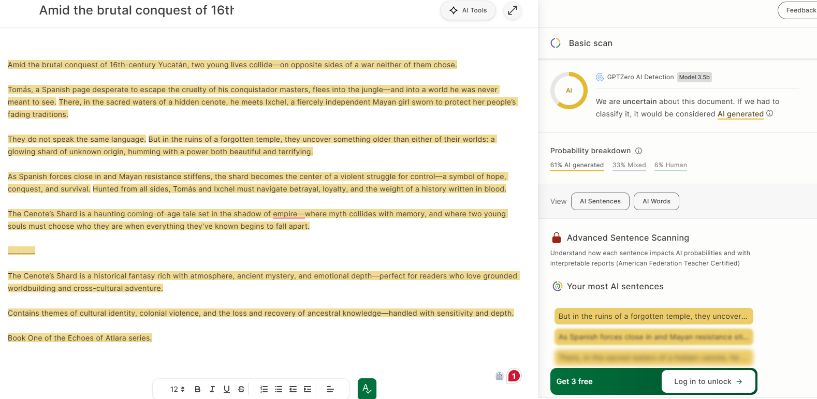This screenshot has height=399, width=817.
Task: Expand the editor to full screen
Action: pos(513,10)
